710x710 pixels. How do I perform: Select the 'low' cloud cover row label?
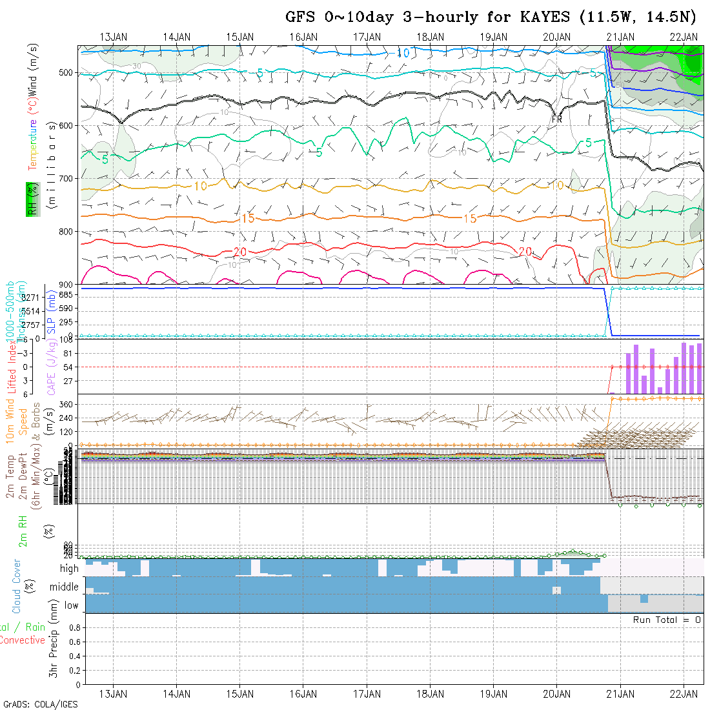(x=71, y=605)
